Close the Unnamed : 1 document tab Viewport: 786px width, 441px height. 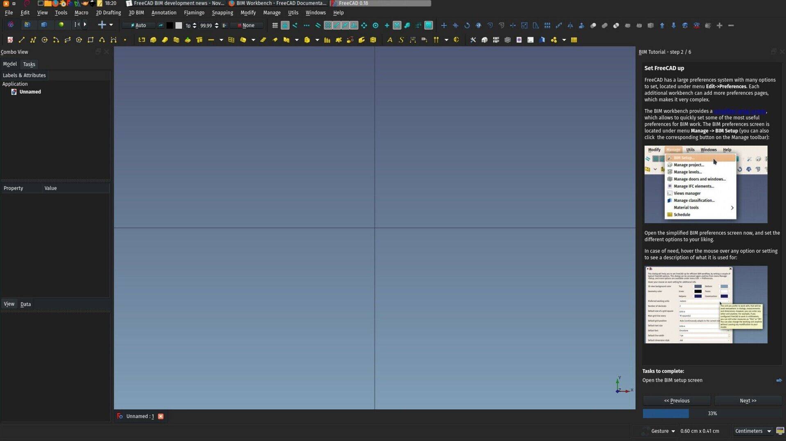[x=161, y=416]
